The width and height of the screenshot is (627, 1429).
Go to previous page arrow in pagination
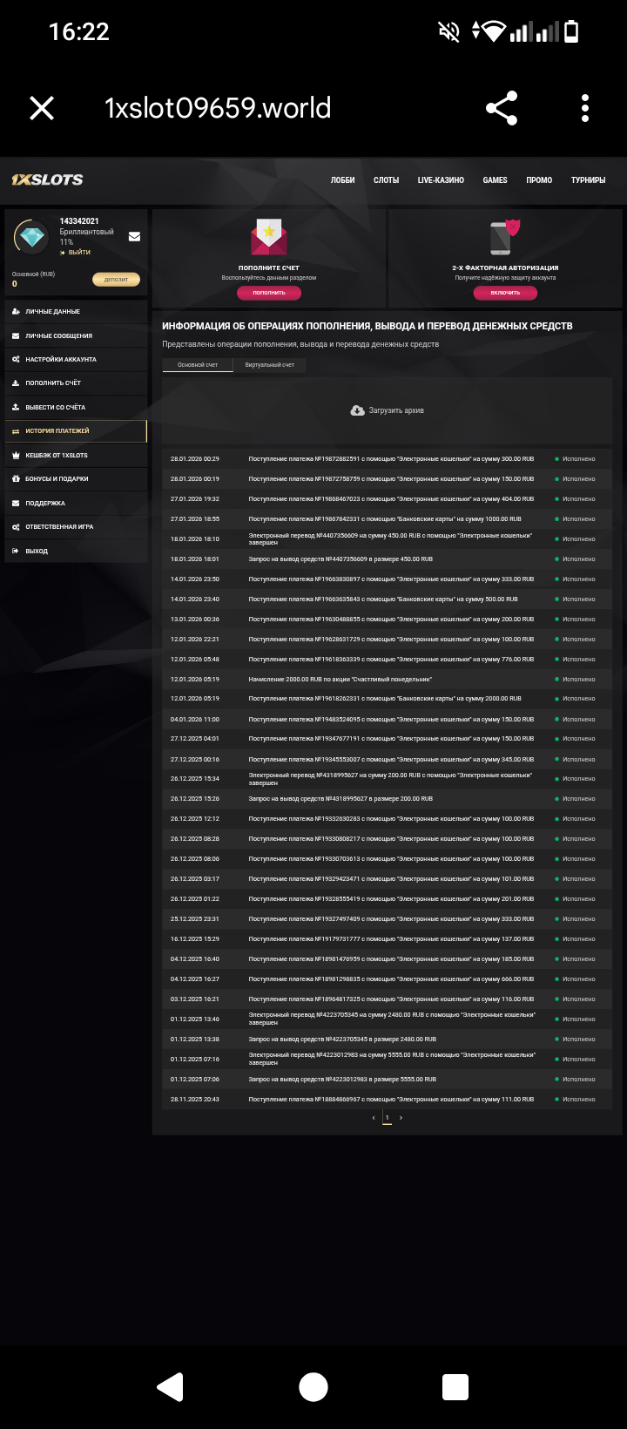click(374, 1118)
